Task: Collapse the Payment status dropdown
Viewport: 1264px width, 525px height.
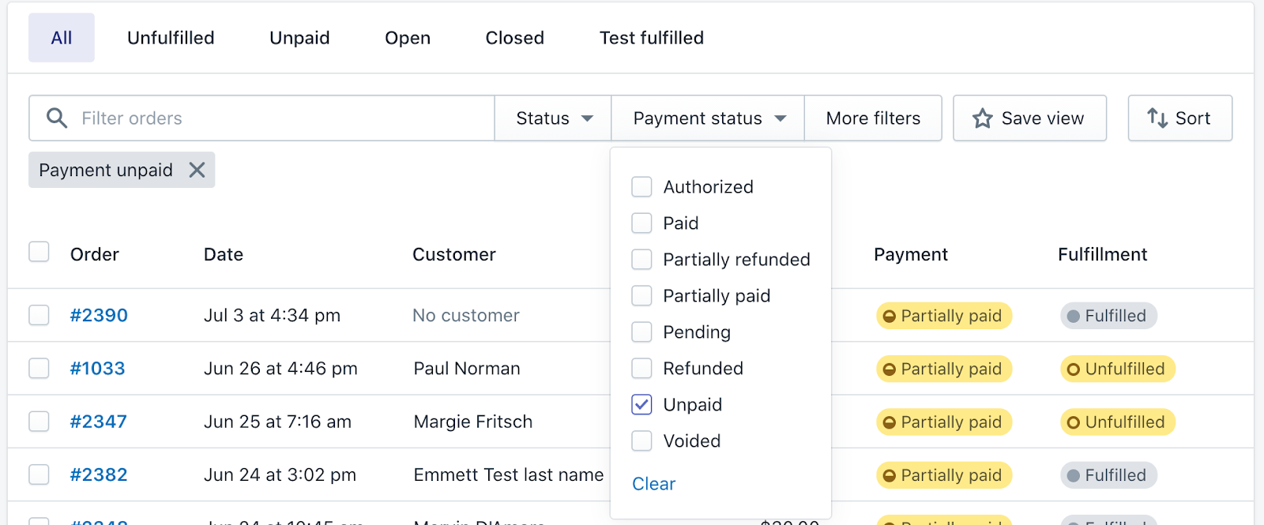Action: [709, 118]
